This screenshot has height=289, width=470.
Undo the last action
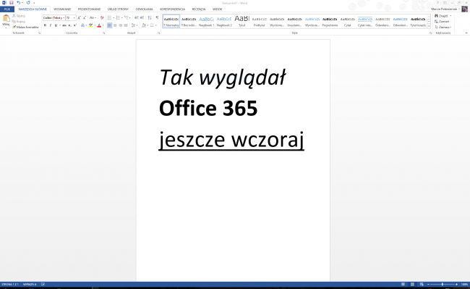point(19,3)
